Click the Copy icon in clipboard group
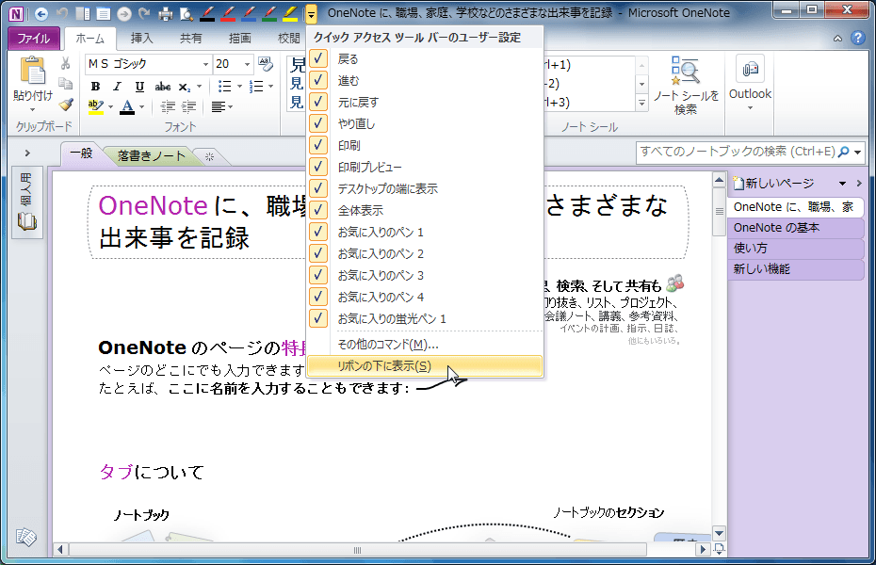Image resolution: width=876 pixels, height=565 pixels. (x=65, y=83)
